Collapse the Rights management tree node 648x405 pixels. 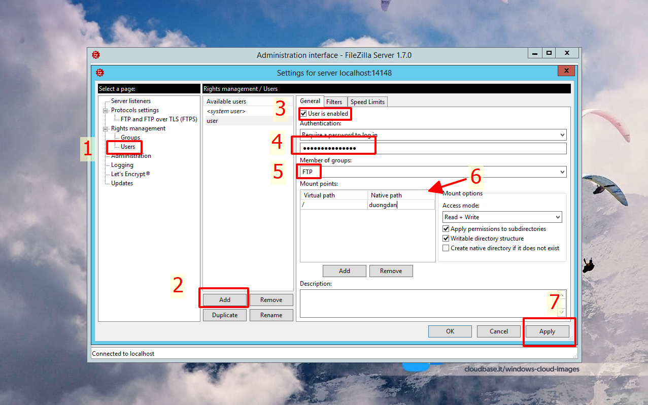tap(105, 128)
